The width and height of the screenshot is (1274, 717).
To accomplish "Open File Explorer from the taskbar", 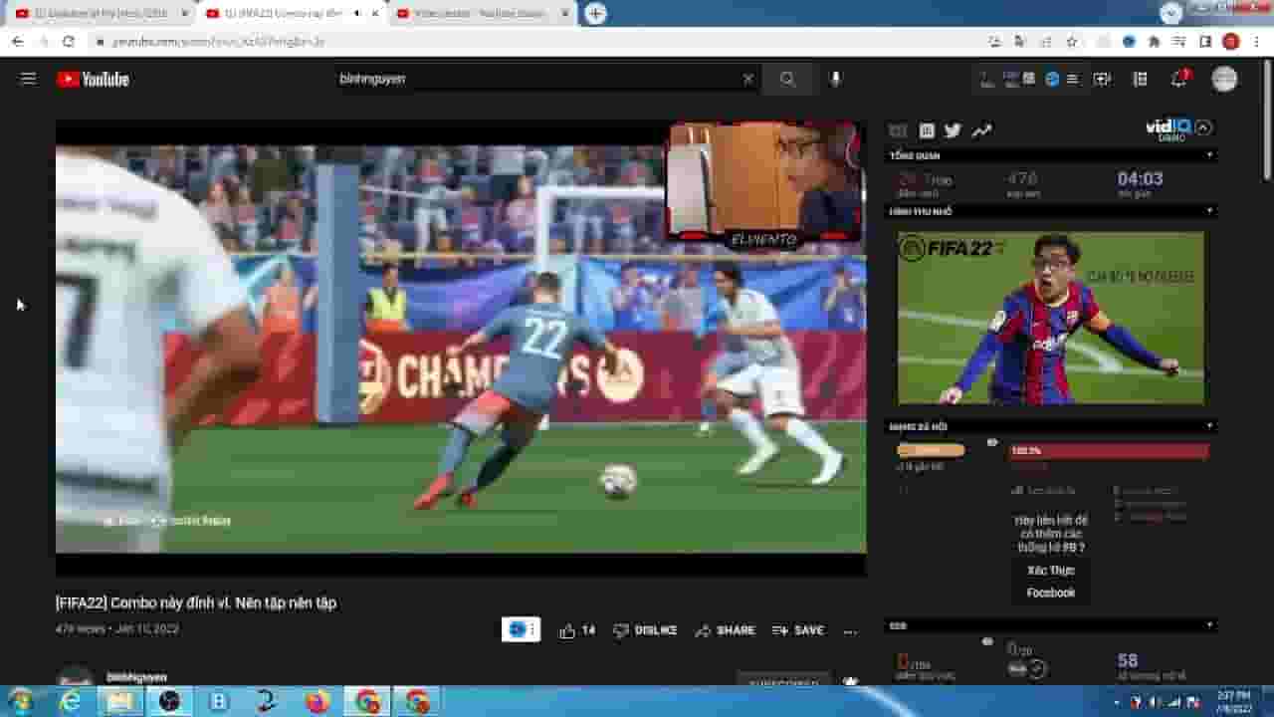I will click(119, 701).
